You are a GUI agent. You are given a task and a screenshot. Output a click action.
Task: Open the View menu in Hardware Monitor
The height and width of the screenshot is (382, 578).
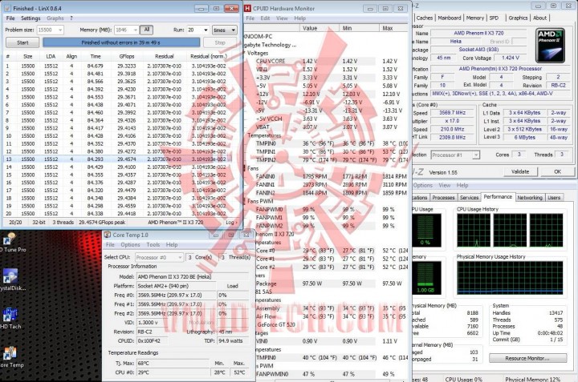282,18
